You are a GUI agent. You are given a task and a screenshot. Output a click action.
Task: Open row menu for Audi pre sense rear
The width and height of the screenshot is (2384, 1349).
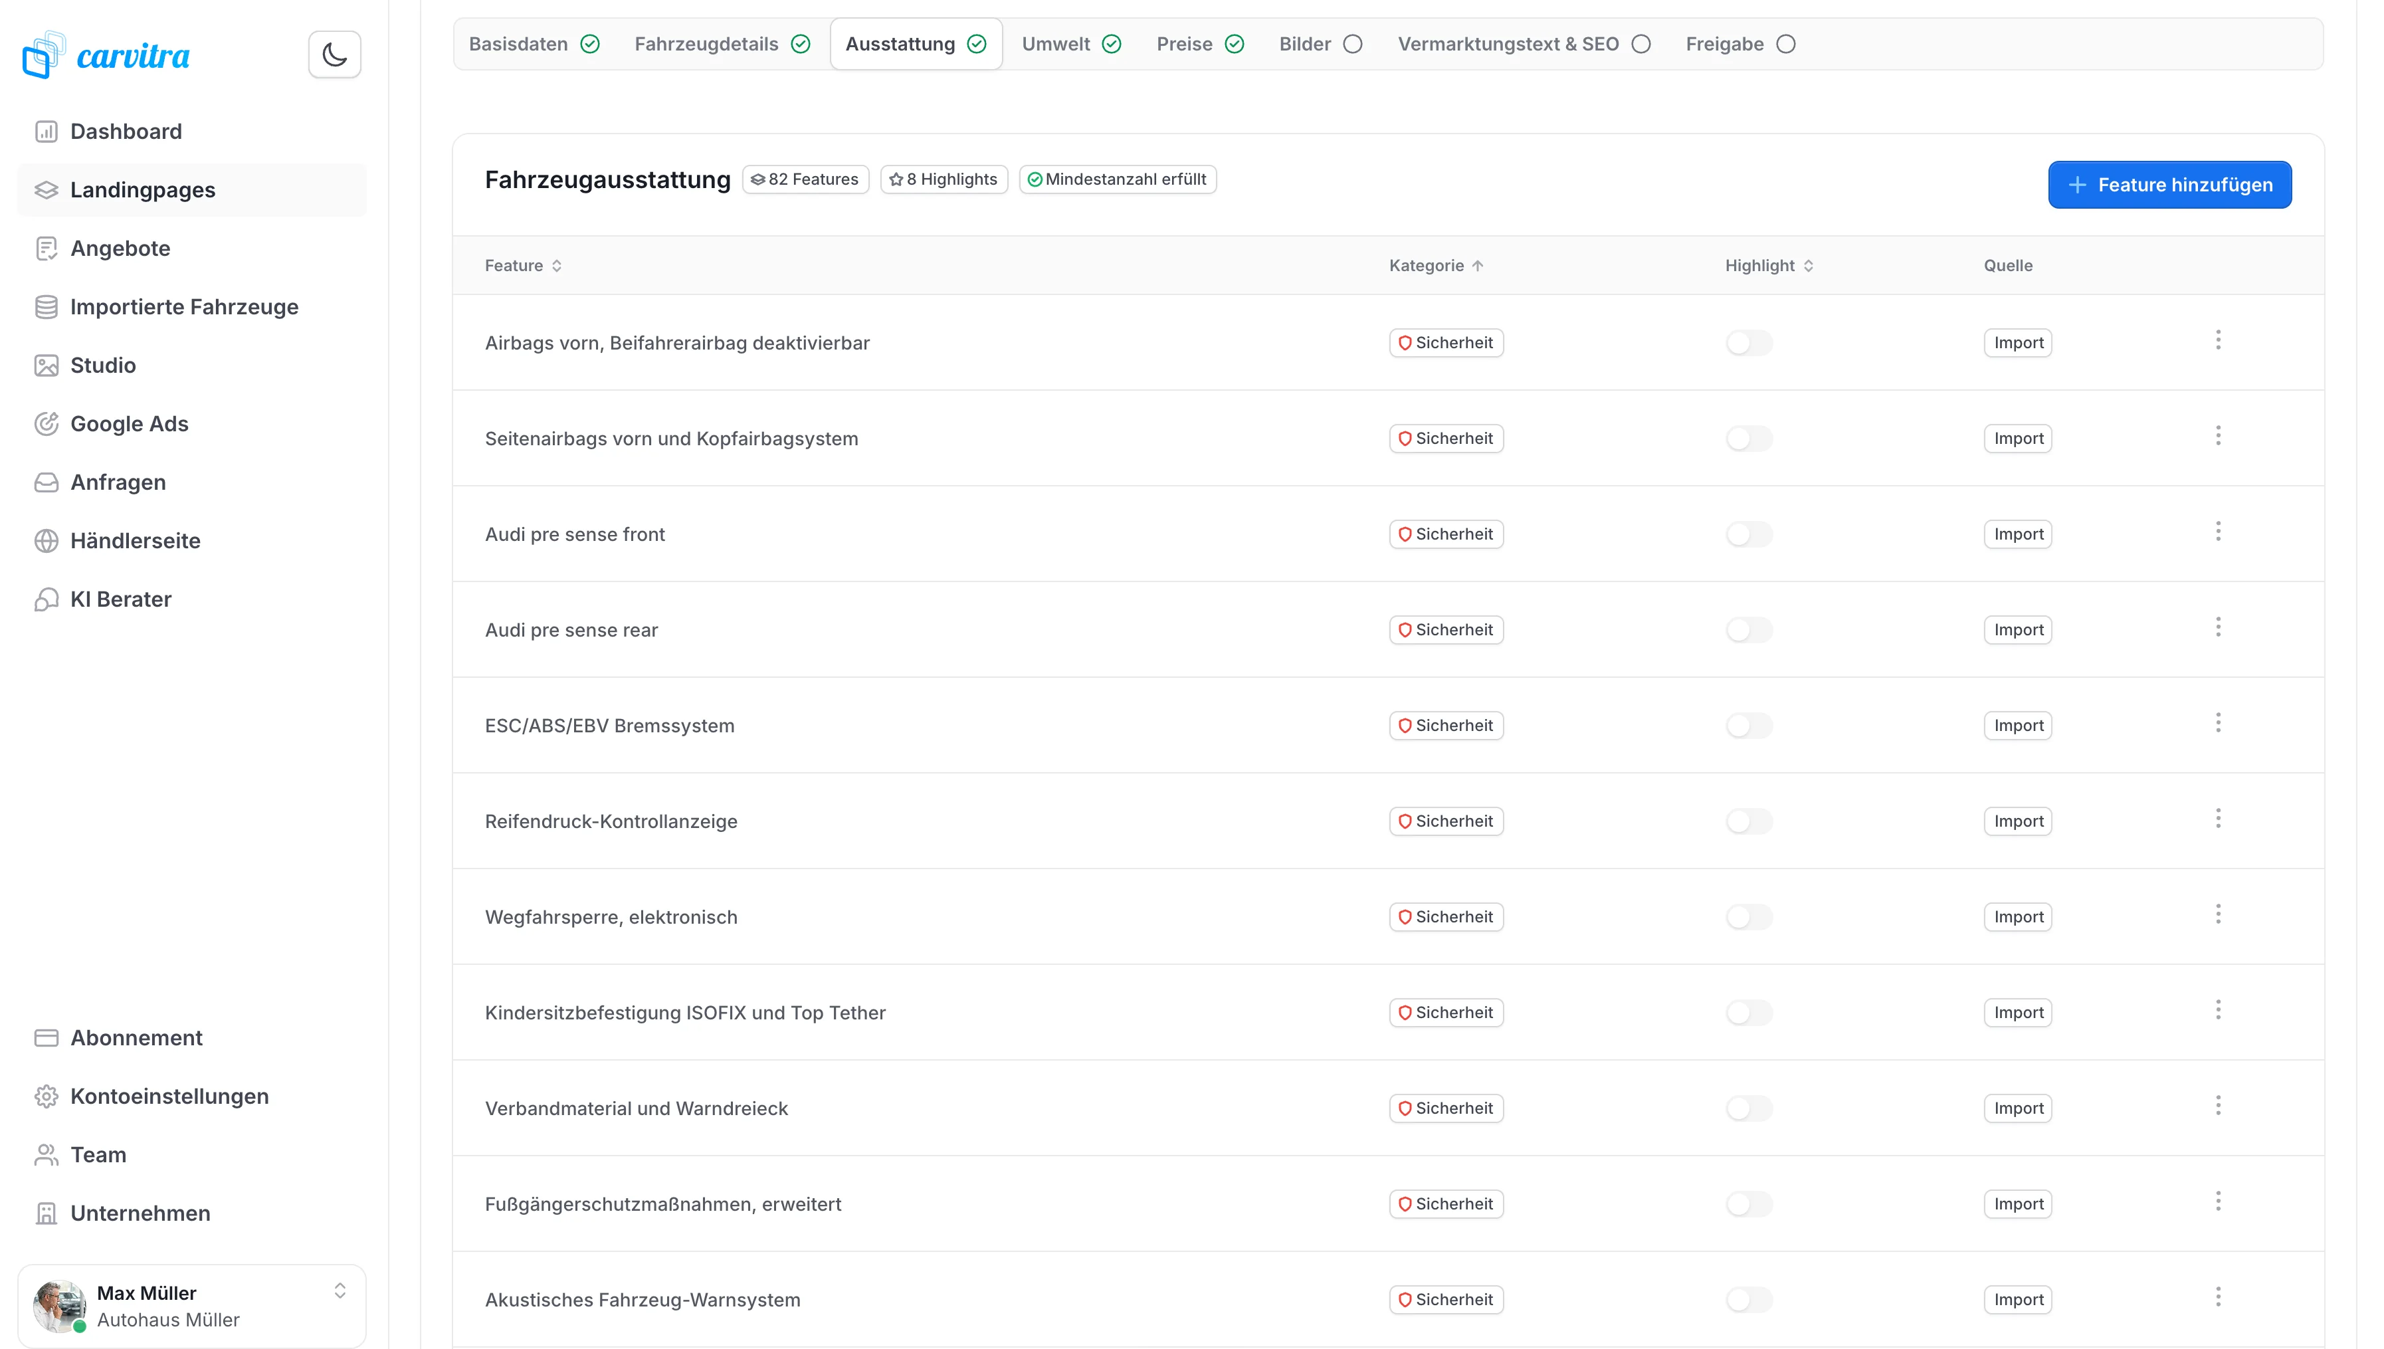(x=2218, y=627)
